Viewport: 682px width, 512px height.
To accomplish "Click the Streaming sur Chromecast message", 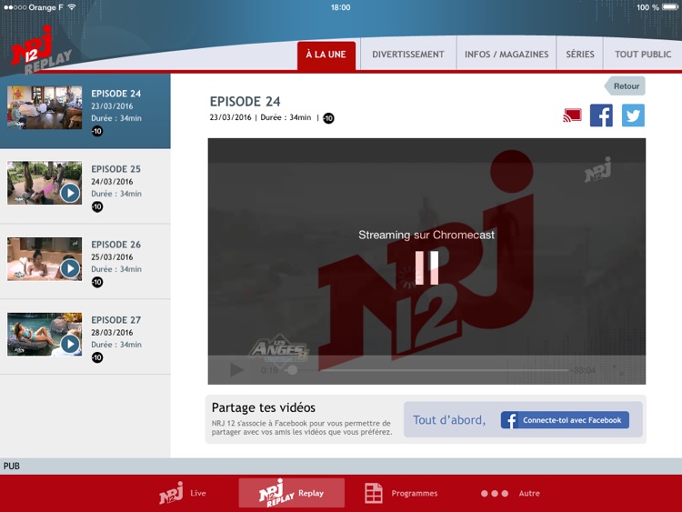I will (426, 235).
